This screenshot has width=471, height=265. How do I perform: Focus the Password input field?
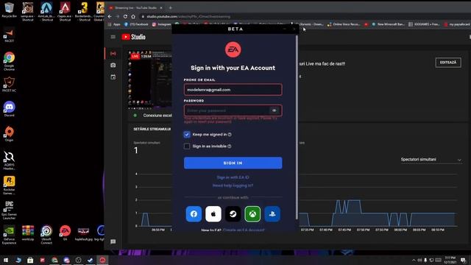click(x=233, y=110)
